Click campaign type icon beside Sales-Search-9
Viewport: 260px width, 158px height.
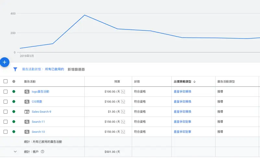click(27, 112)
